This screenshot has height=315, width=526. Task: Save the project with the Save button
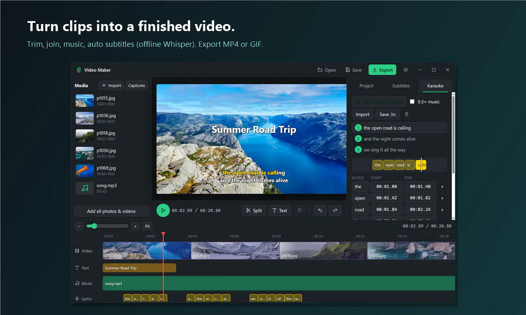click(x=354, y=70)
